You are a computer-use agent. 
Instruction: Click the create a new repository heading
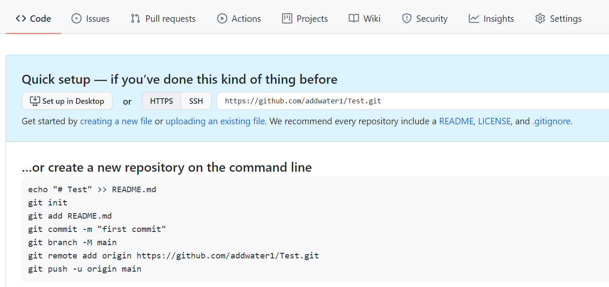click(167, 167)
